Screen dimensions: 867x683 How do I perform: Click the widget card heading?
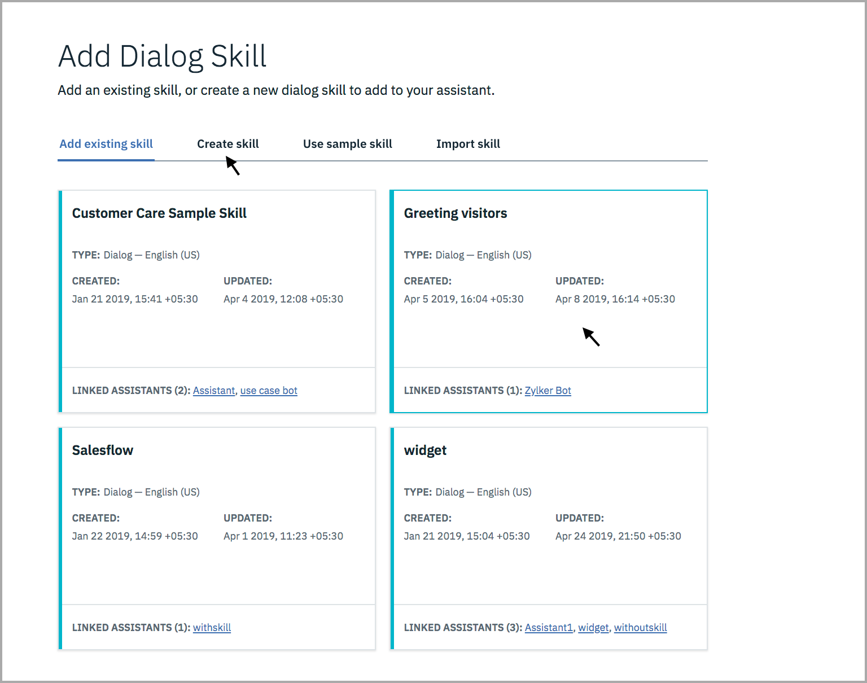[425, 450]
